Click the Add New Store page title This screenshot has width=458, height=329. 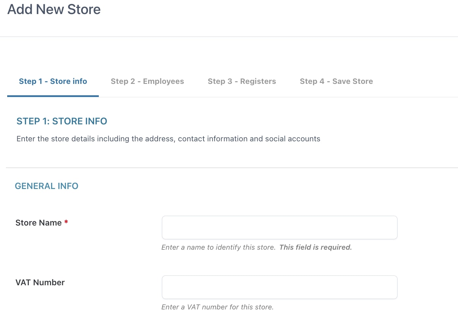(54, 9)
